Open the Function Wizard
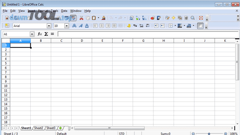The height and width of the screenshot is (135, 240). [x=40, y=34]
